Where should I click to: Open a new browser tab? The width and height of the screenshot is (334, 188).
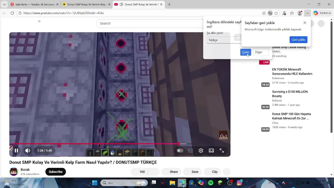pyautogui.click(x=169, y=4)
